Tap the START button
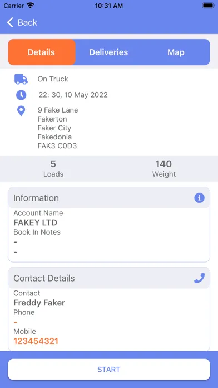This screenshot has width=218, height=388. 109,370
